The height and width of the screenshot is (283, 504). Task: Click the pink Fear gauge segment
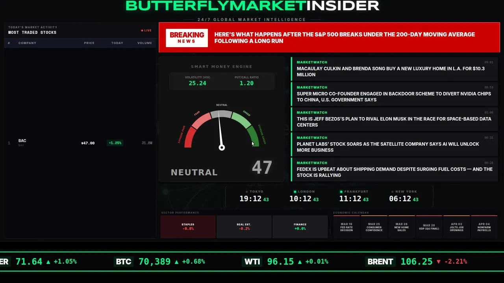[201, 120]
